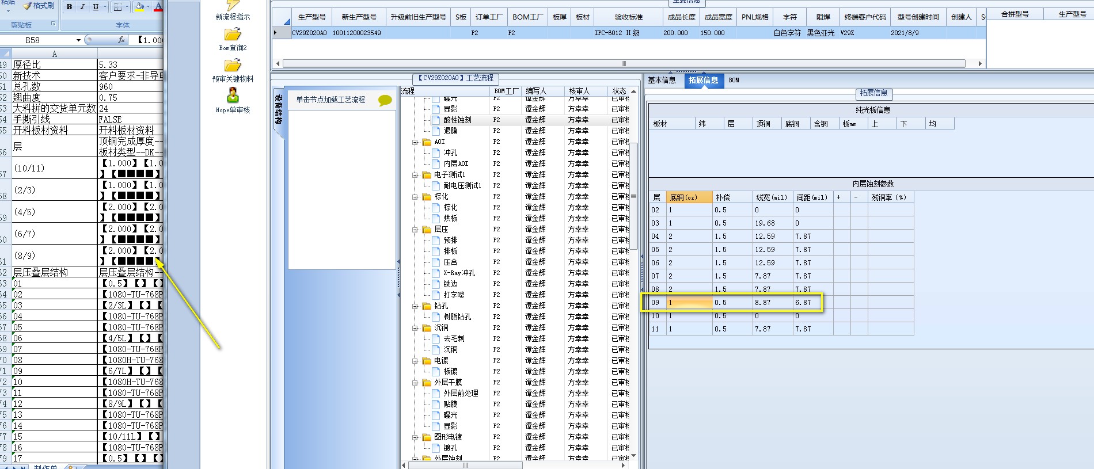Click the 层压 folder icon

[427, 230]
